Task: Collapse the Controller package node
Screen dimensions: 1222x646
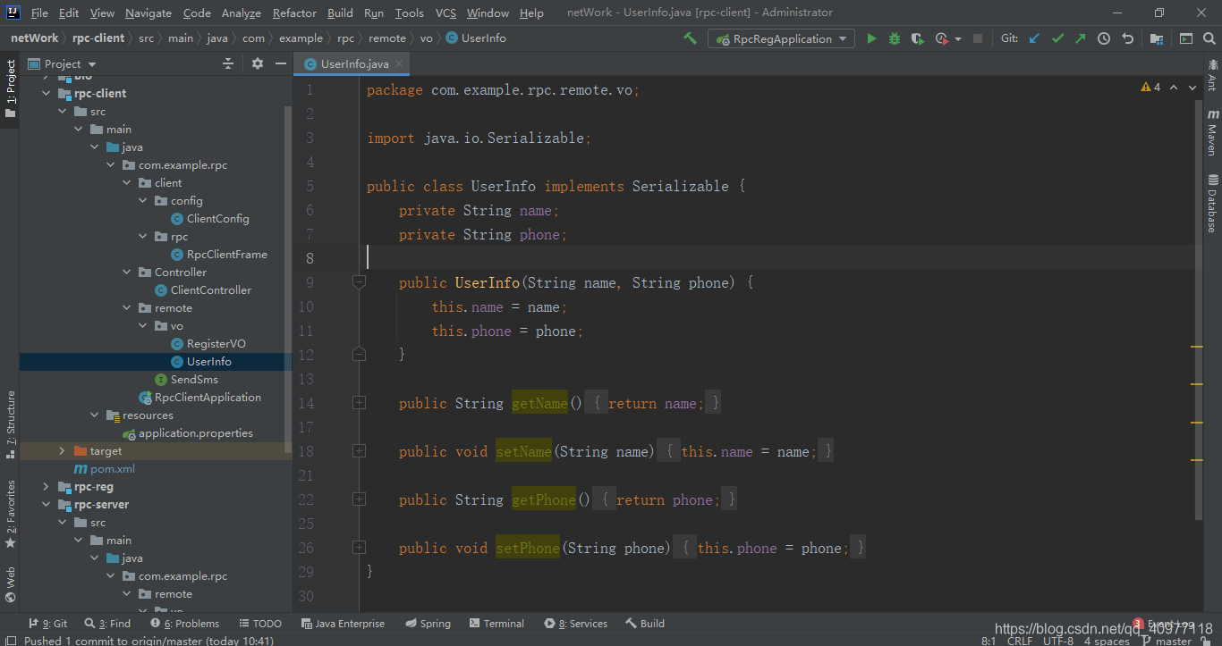Action: coord(127,272)
